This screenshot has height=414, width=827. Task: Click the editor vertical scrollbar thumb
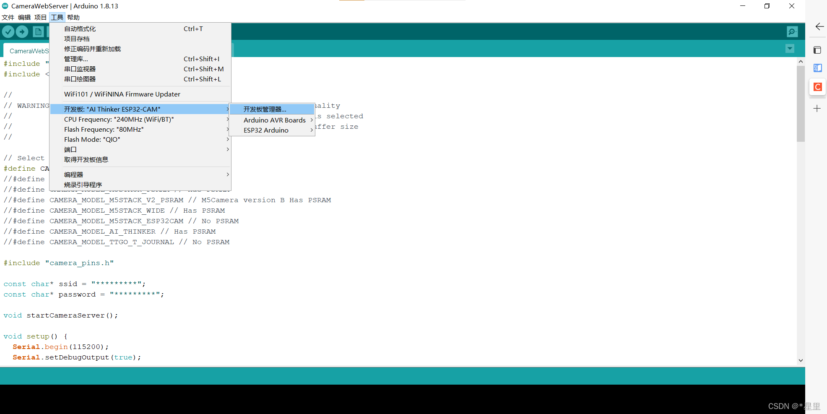(801, 104)
